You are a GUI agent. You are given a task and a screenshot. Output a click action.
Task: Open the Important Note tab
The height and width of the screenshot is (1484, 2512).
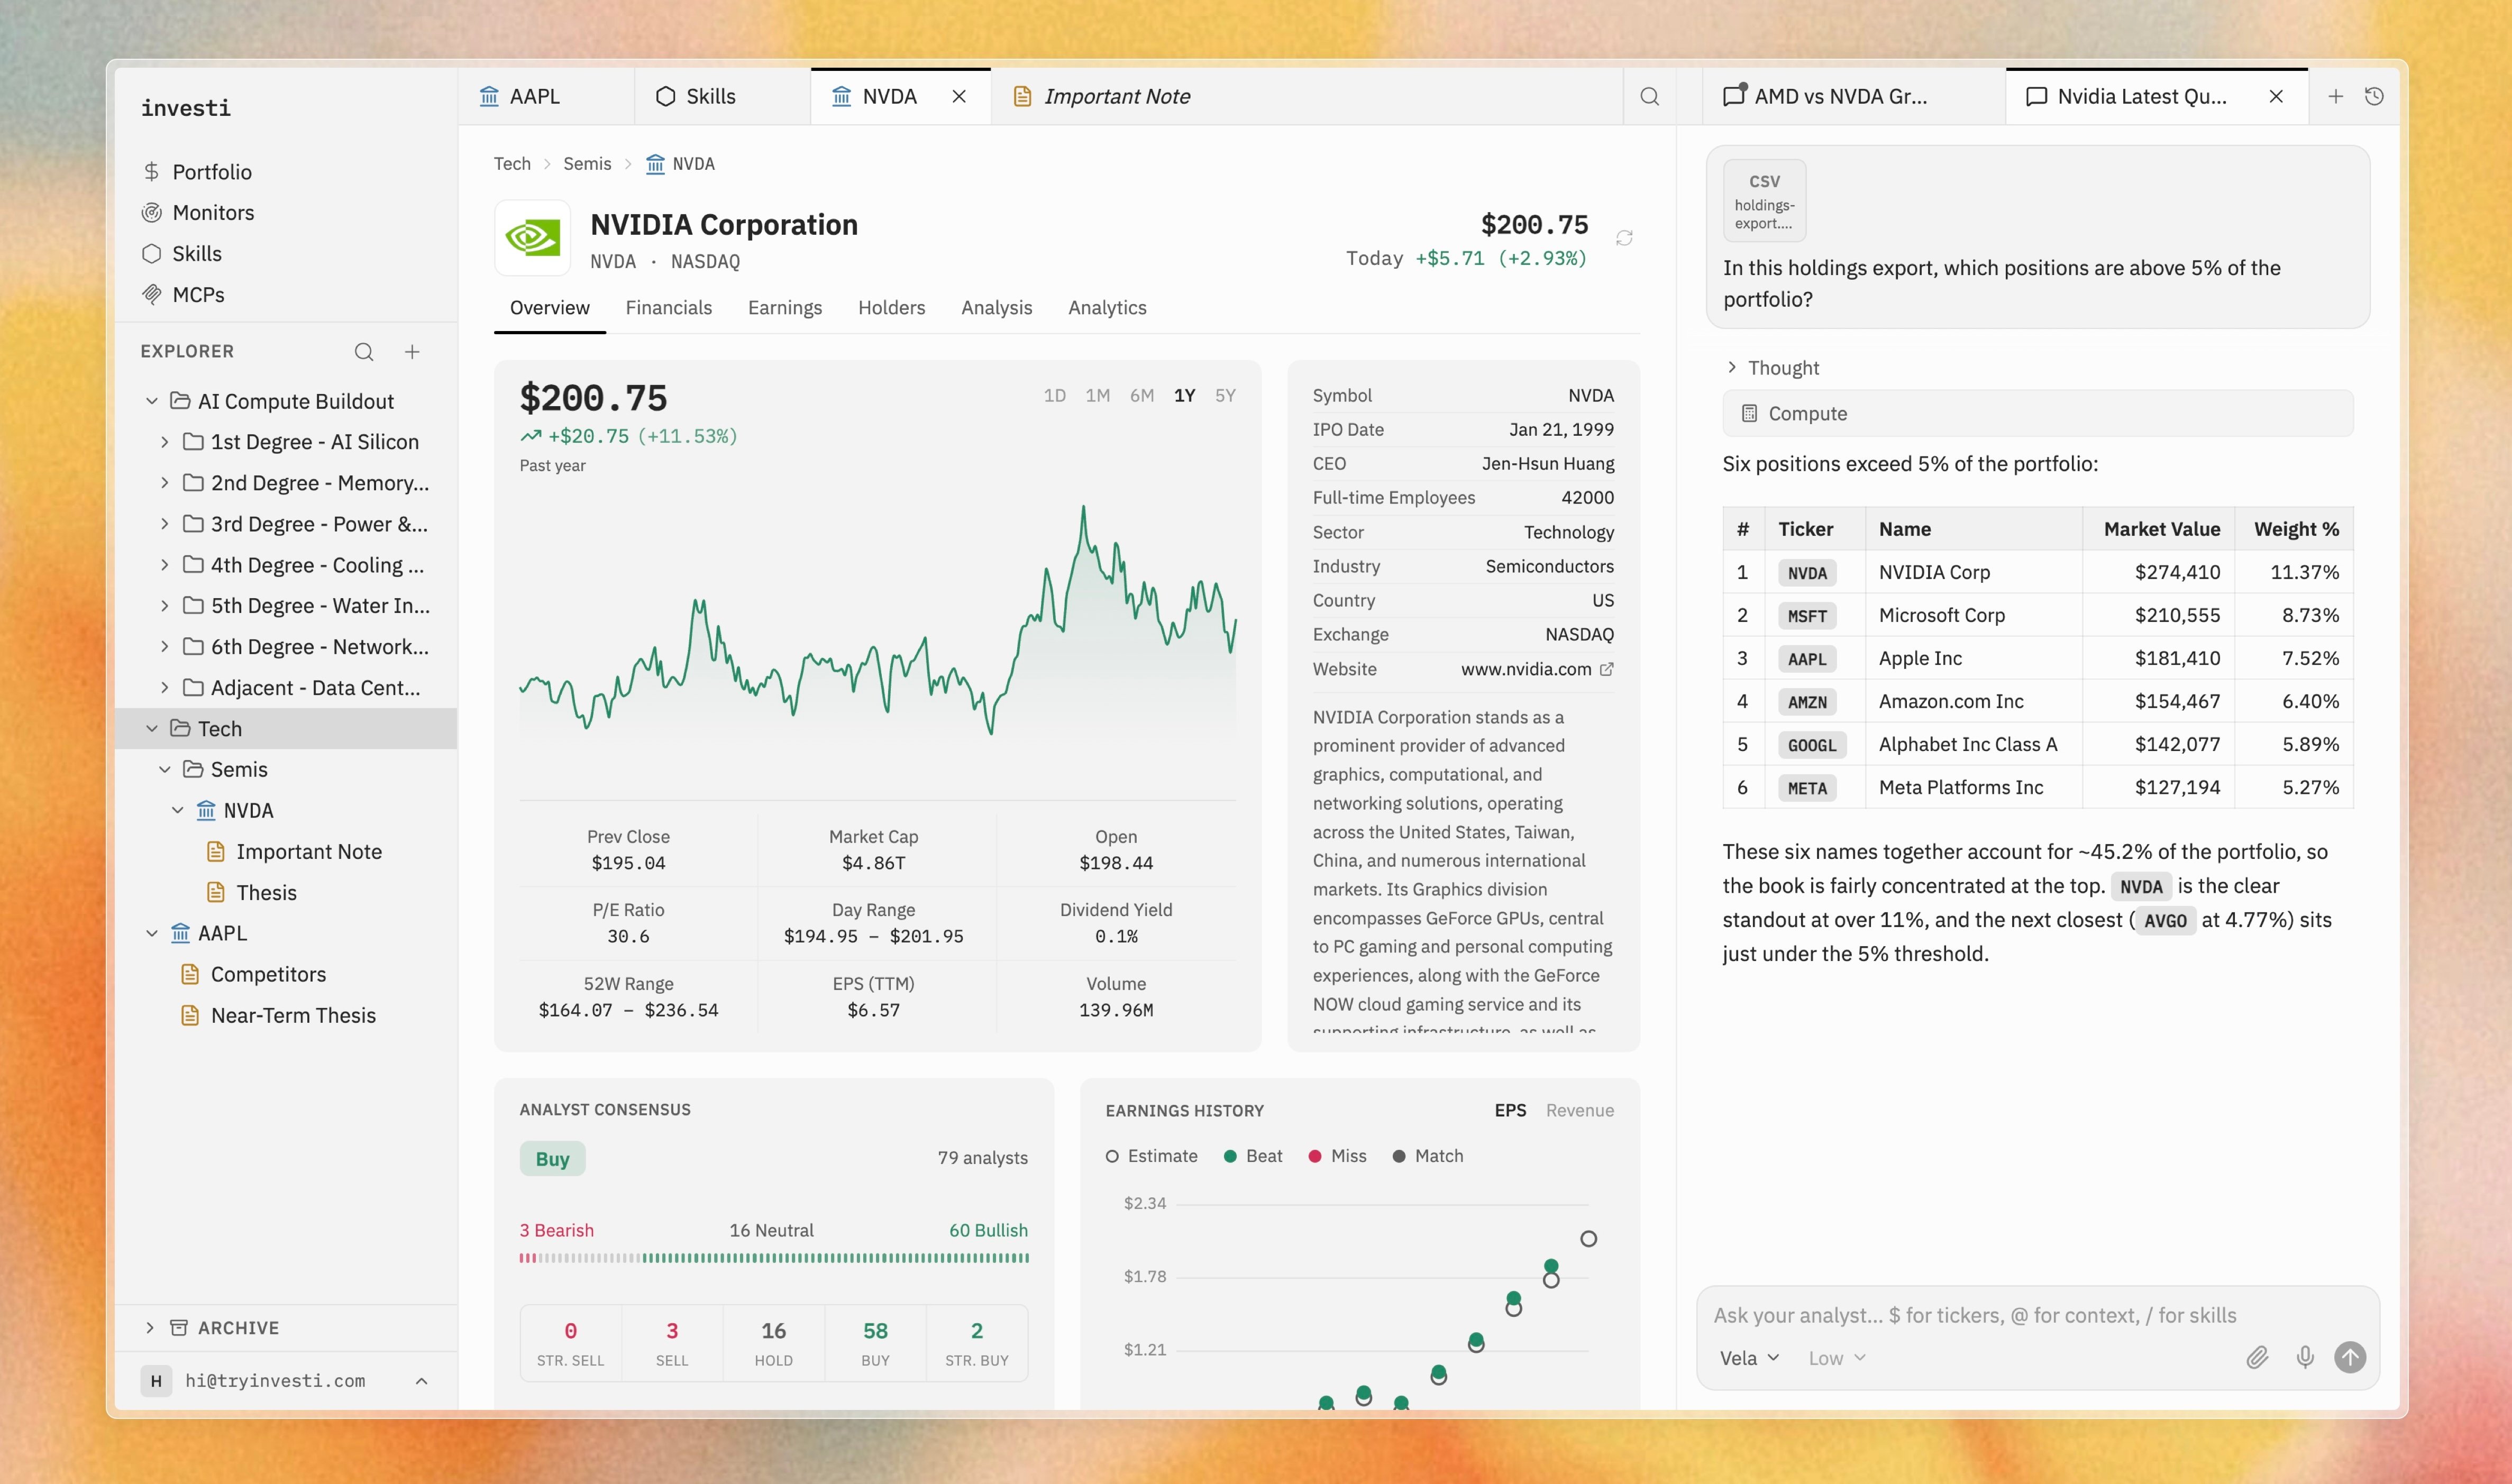pyautogui.click(x=1102, y=97)
